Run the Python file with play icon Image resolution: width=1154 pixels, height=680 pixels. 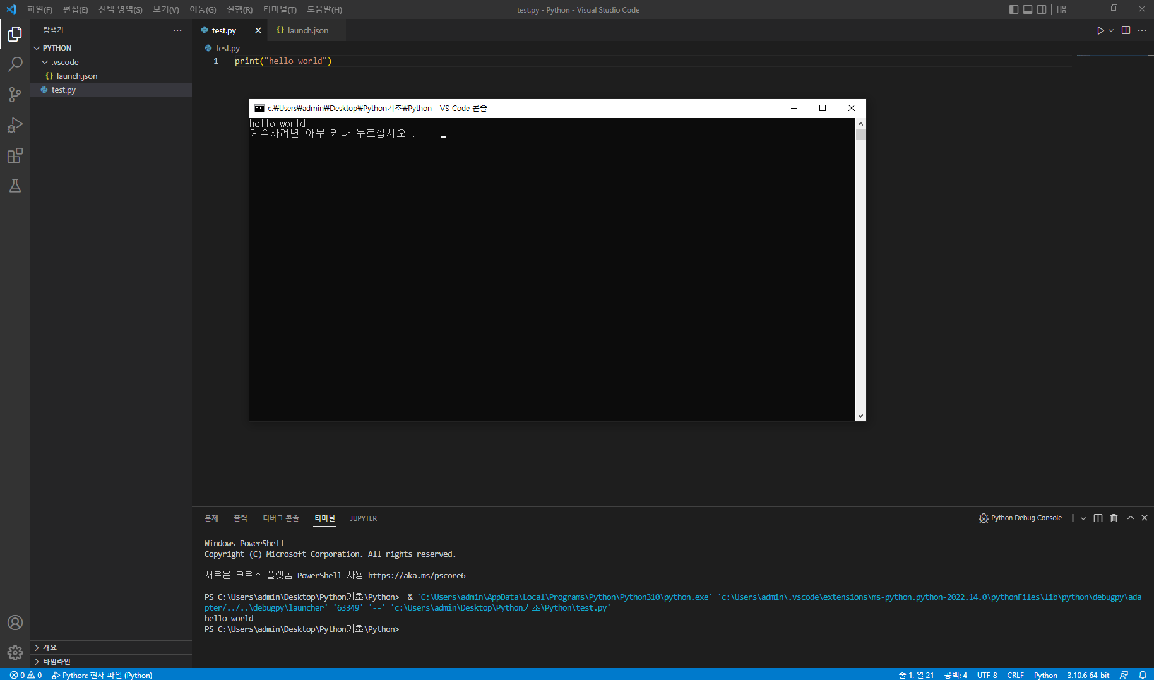(x=1100, y=30)
